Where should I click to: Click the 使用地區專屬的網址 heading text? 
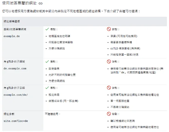20,3
